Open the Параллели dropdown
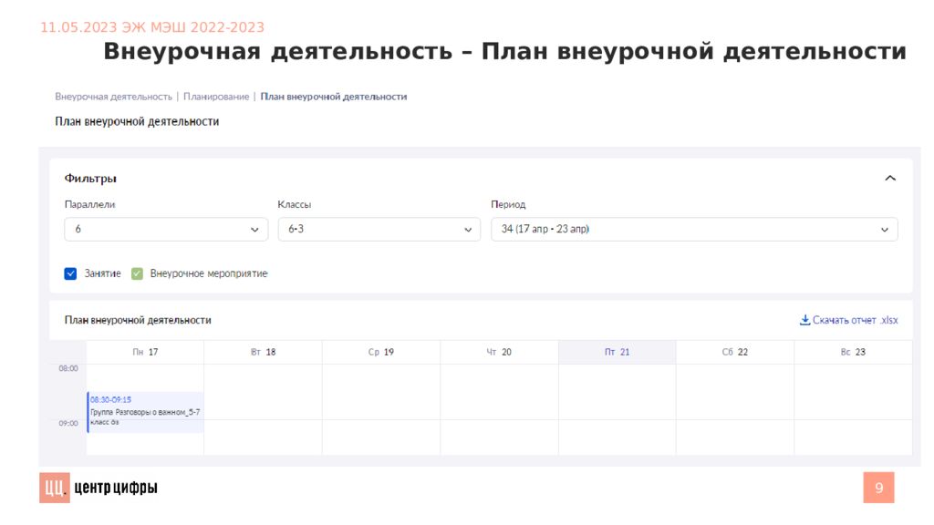The width and height of the screenshot is (934, 525). click(166, 230)
